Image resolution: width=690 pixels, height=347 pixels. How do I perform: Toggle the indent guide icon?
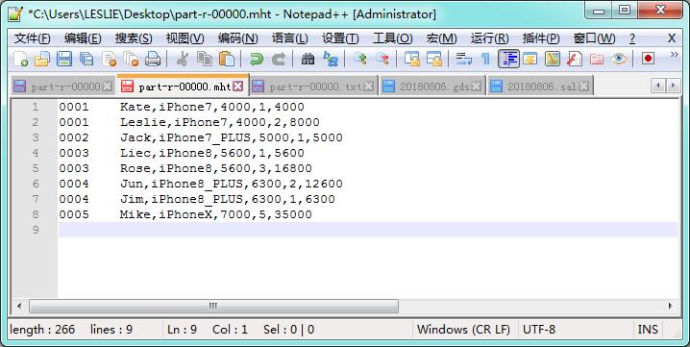click(x=508, y=59)
